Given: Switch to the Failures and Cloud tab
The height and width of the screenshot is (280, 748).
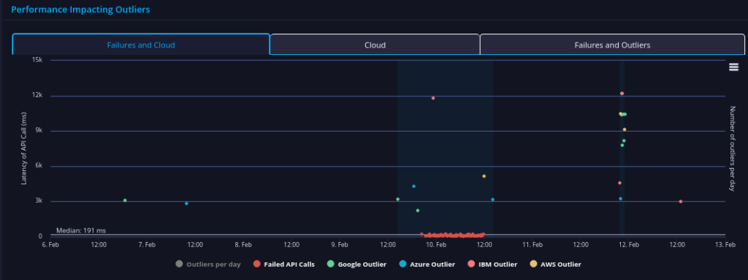Looking at the screenshot, I should pos(141,45).
